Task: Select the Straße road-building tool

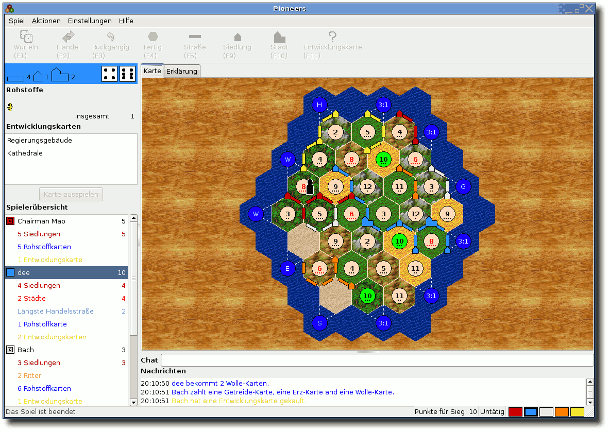Action: (195, 37)
